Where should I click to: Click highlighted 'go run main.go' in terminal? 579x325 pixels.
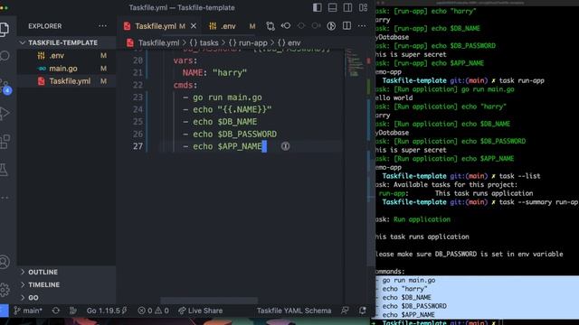pos(409,281)
